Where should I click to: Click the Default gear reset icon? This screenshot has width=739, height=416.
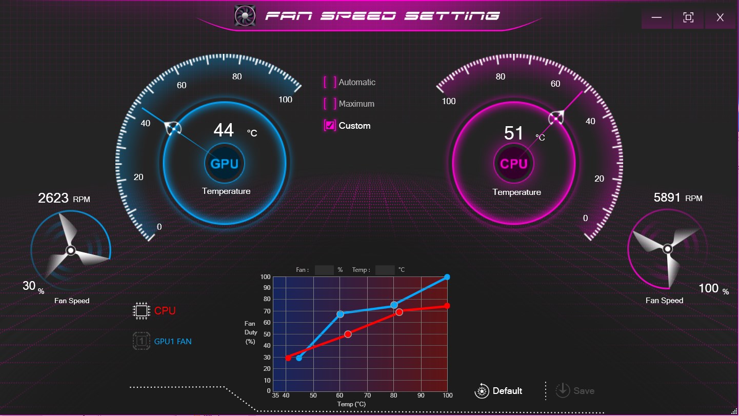coord(482,391)
